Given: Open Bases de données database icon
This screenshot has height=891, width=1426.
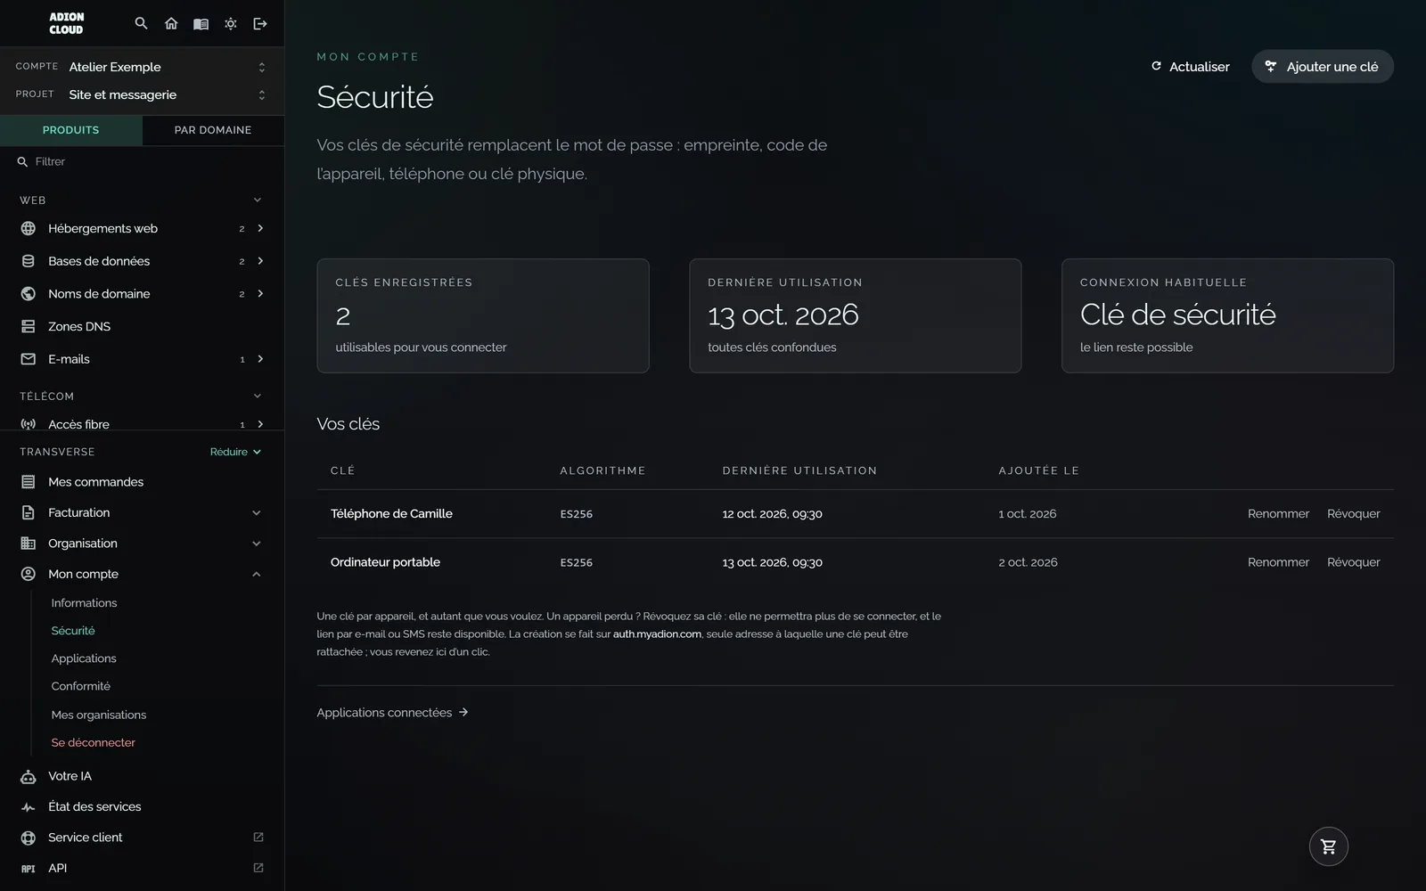Looking at the screenshot, I should point(29,261).
